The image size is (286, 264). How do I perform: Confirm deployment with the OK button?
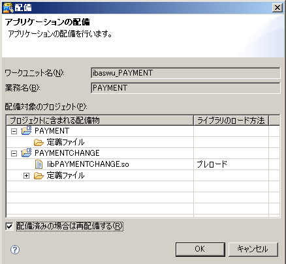point(200,249)
